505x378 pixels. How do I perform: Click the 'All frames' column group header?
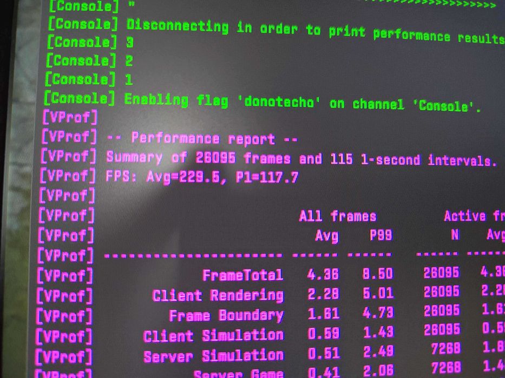point(338,216)
